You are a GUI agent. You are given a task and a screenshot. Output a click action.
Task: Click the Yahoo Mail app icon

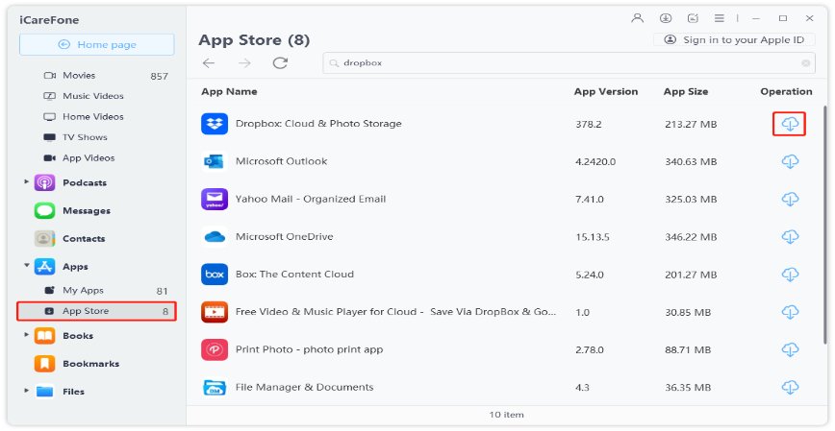pyautogui.click(x=215, y=200)
